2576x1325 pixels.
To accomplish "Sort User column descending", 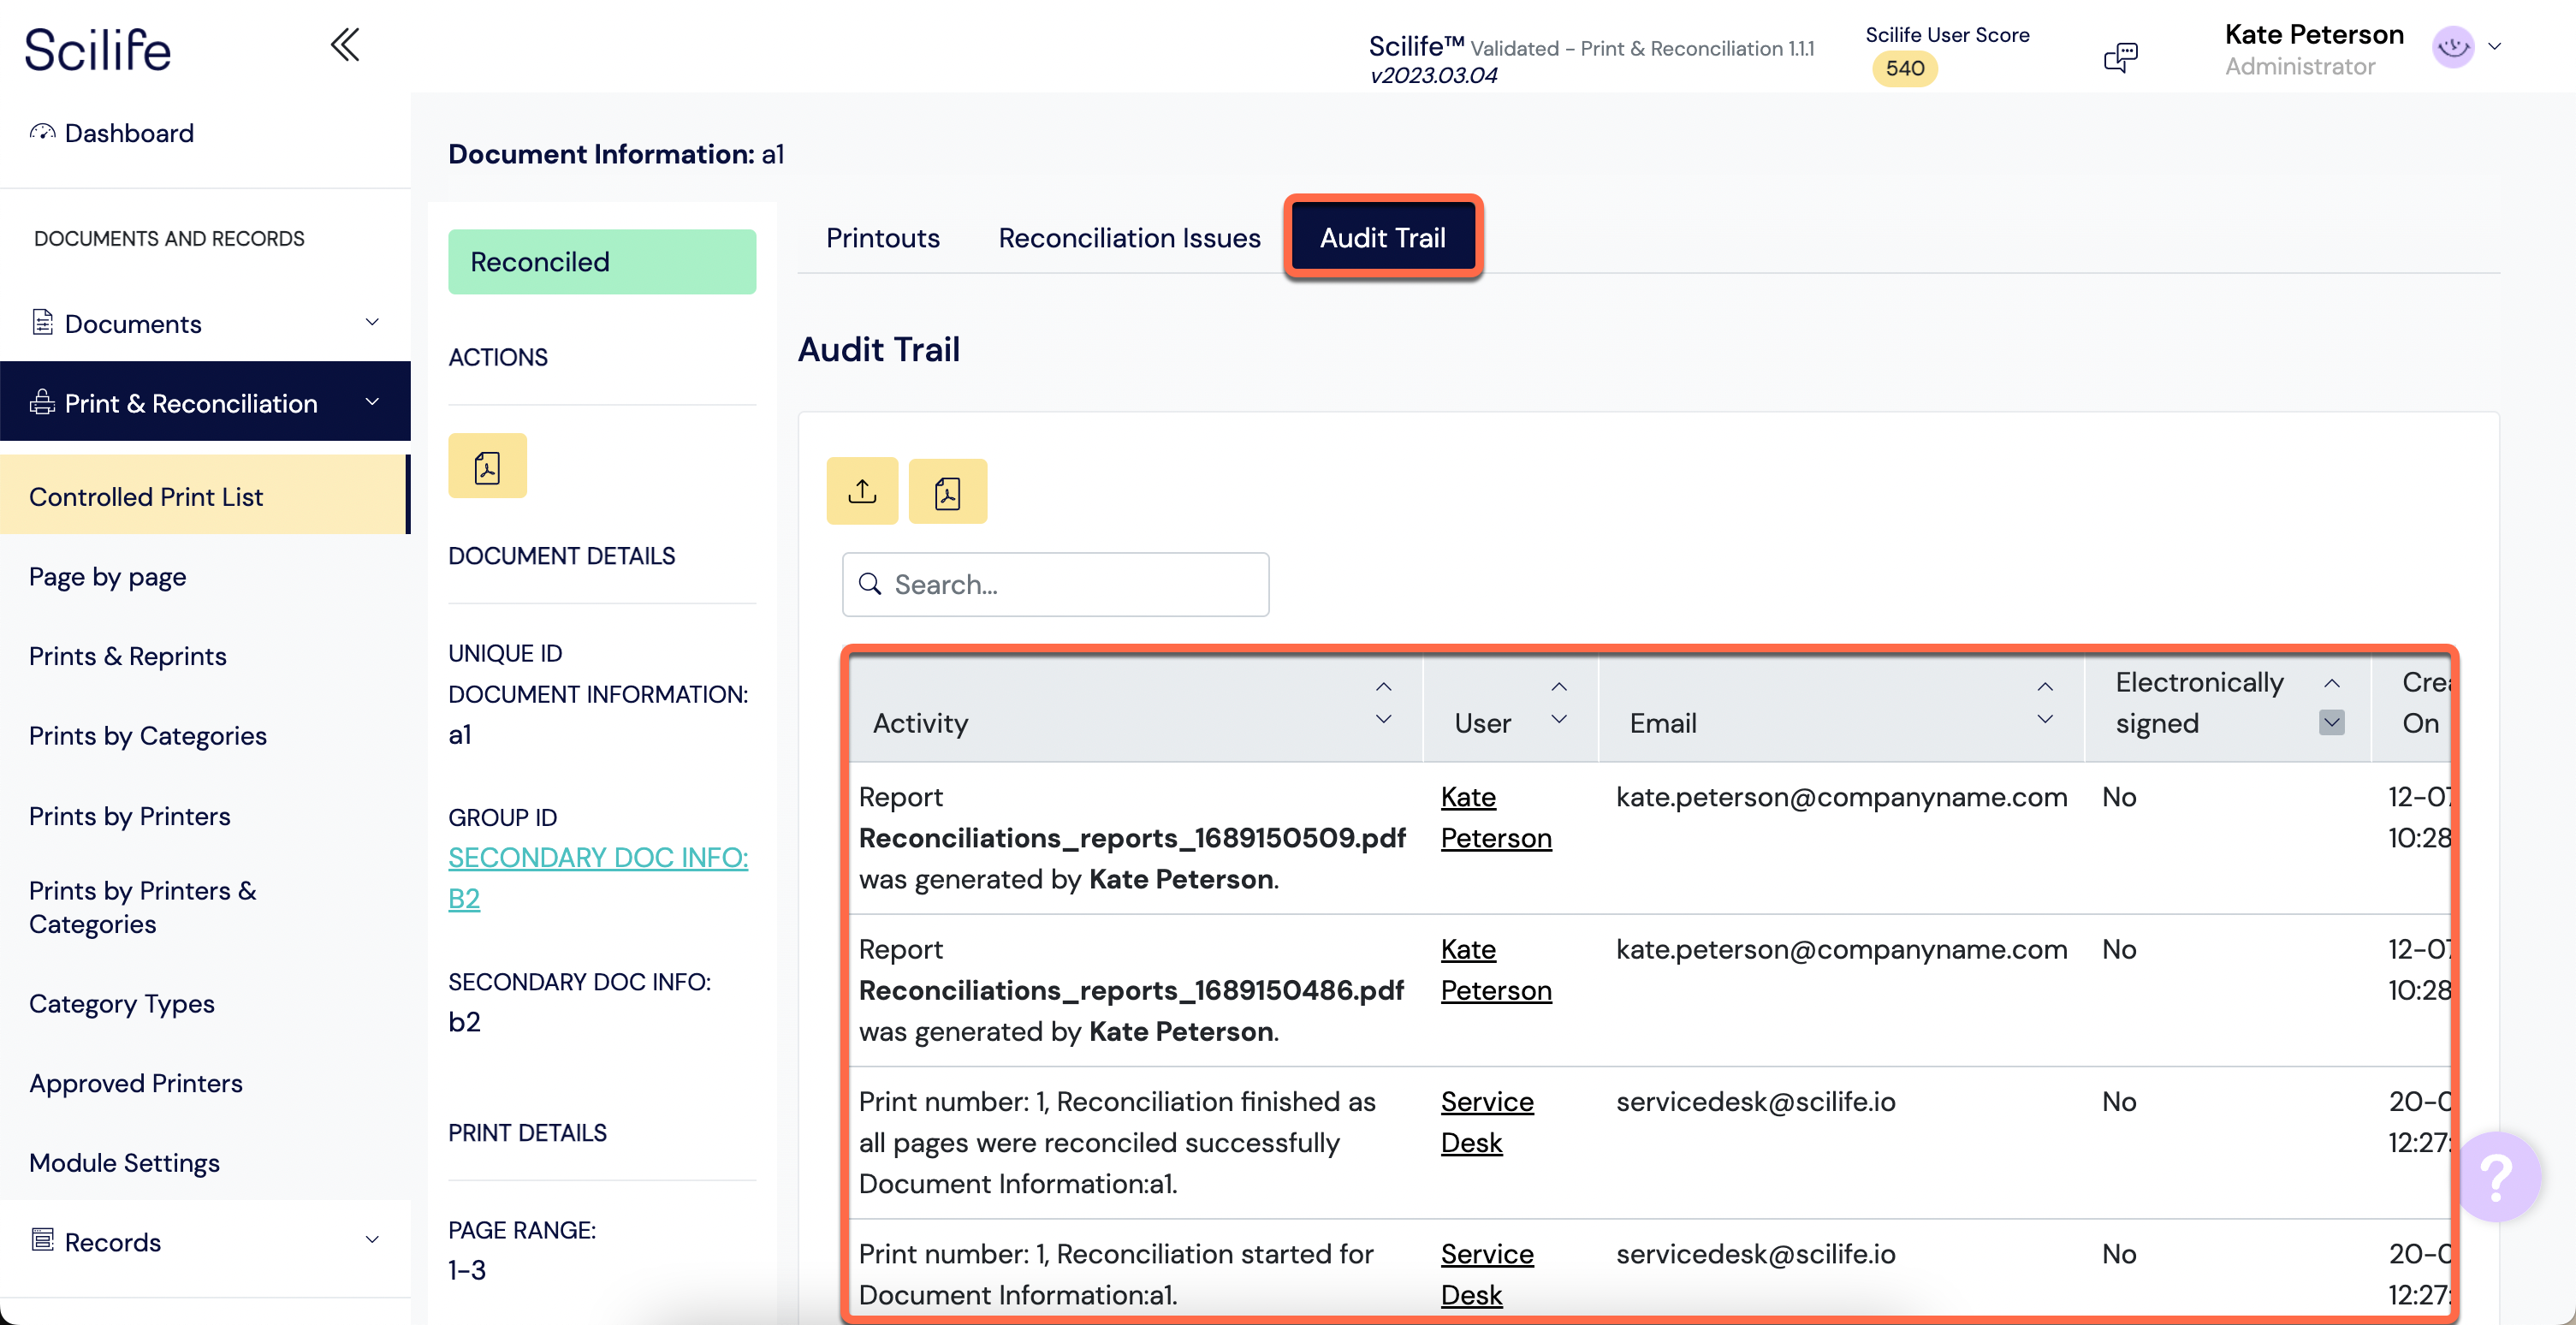I will [1559, 718].
